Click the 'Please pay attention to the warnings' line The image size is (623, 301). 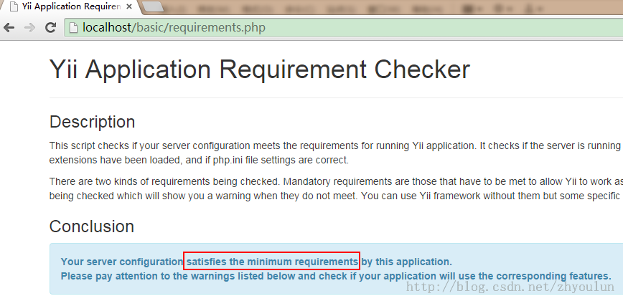[x=335, y=276]
